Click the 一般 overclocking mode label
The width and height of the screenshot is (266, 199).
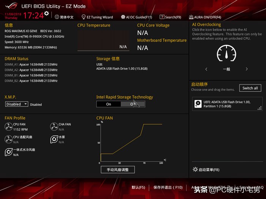coord(226,69)
